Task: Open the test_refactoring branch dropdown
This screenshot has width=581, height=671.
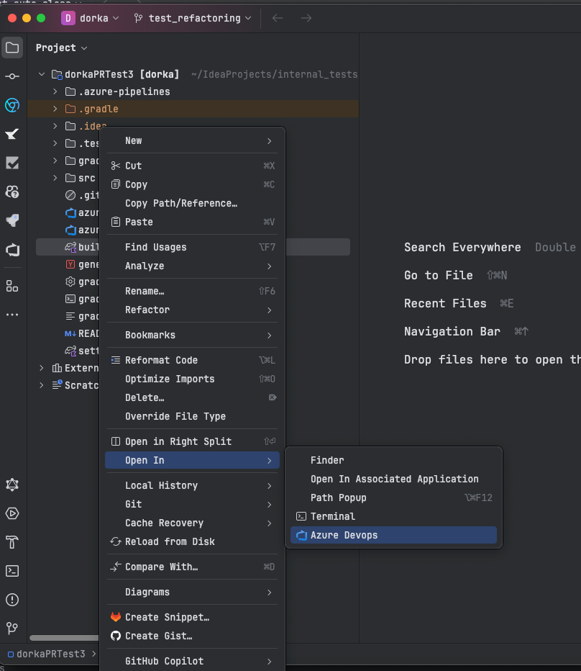Action: (x=193, y=18)
